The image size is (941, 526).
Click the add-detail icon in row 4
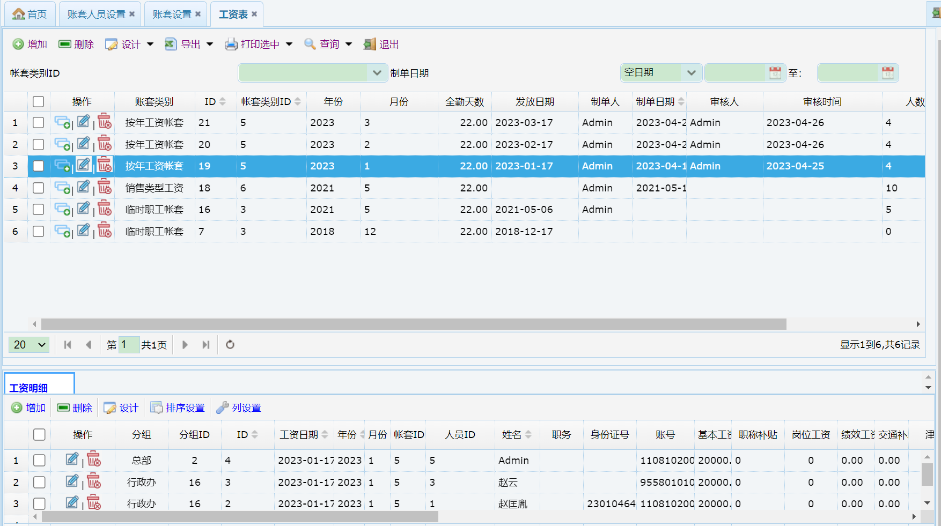[62, 188]
